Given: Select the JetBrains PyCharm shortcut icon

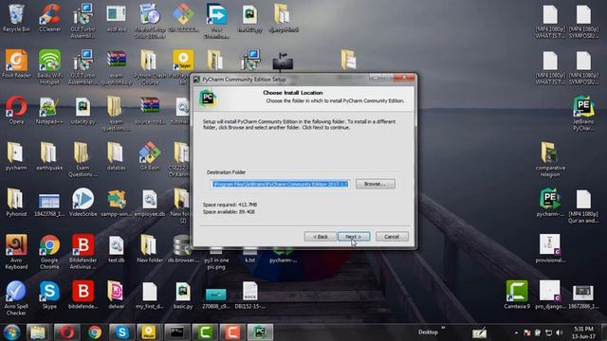Looking at the screenshot, I should tap(583, 114).
